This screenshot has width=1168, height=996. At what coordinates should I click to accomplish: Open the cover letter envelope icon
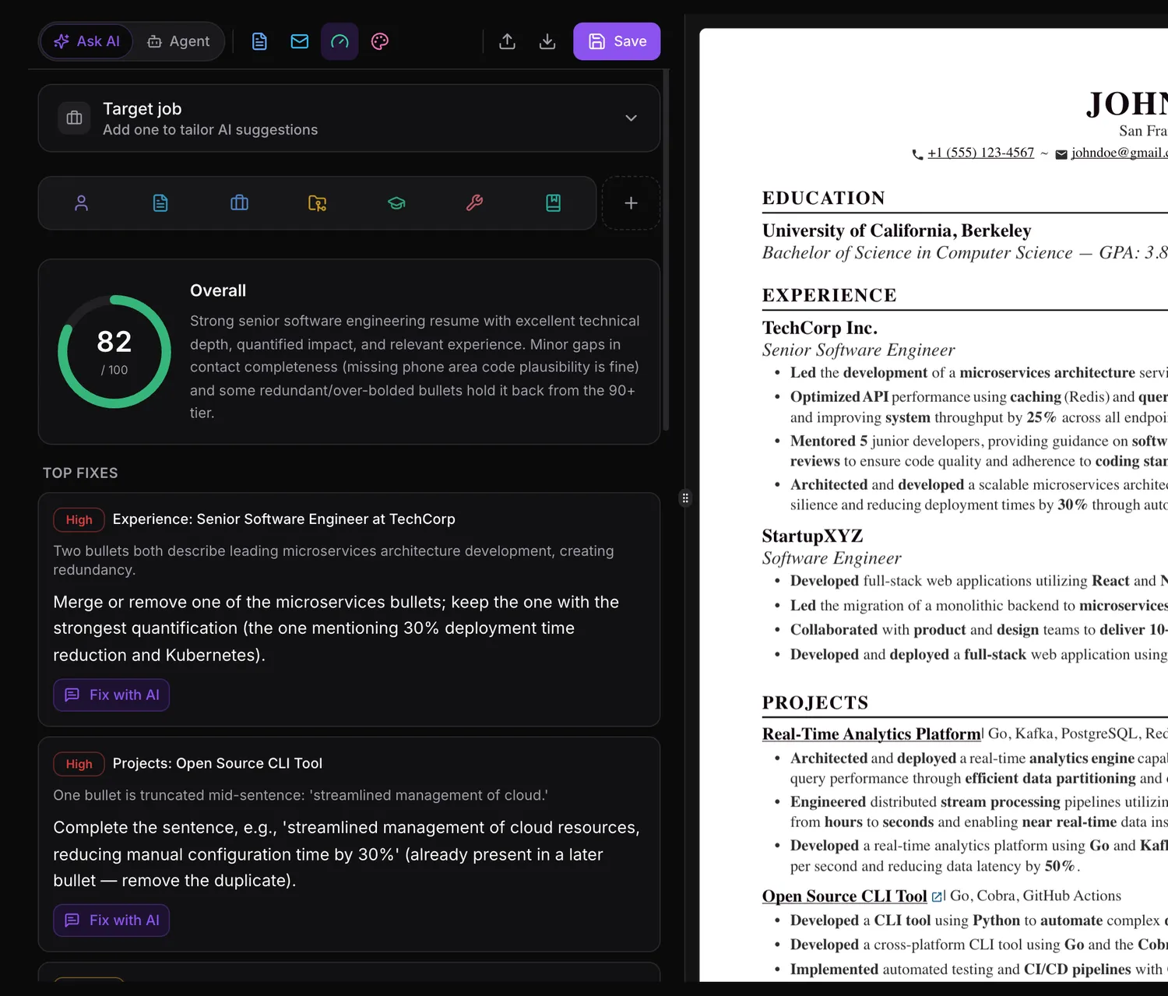coord(300,41)
